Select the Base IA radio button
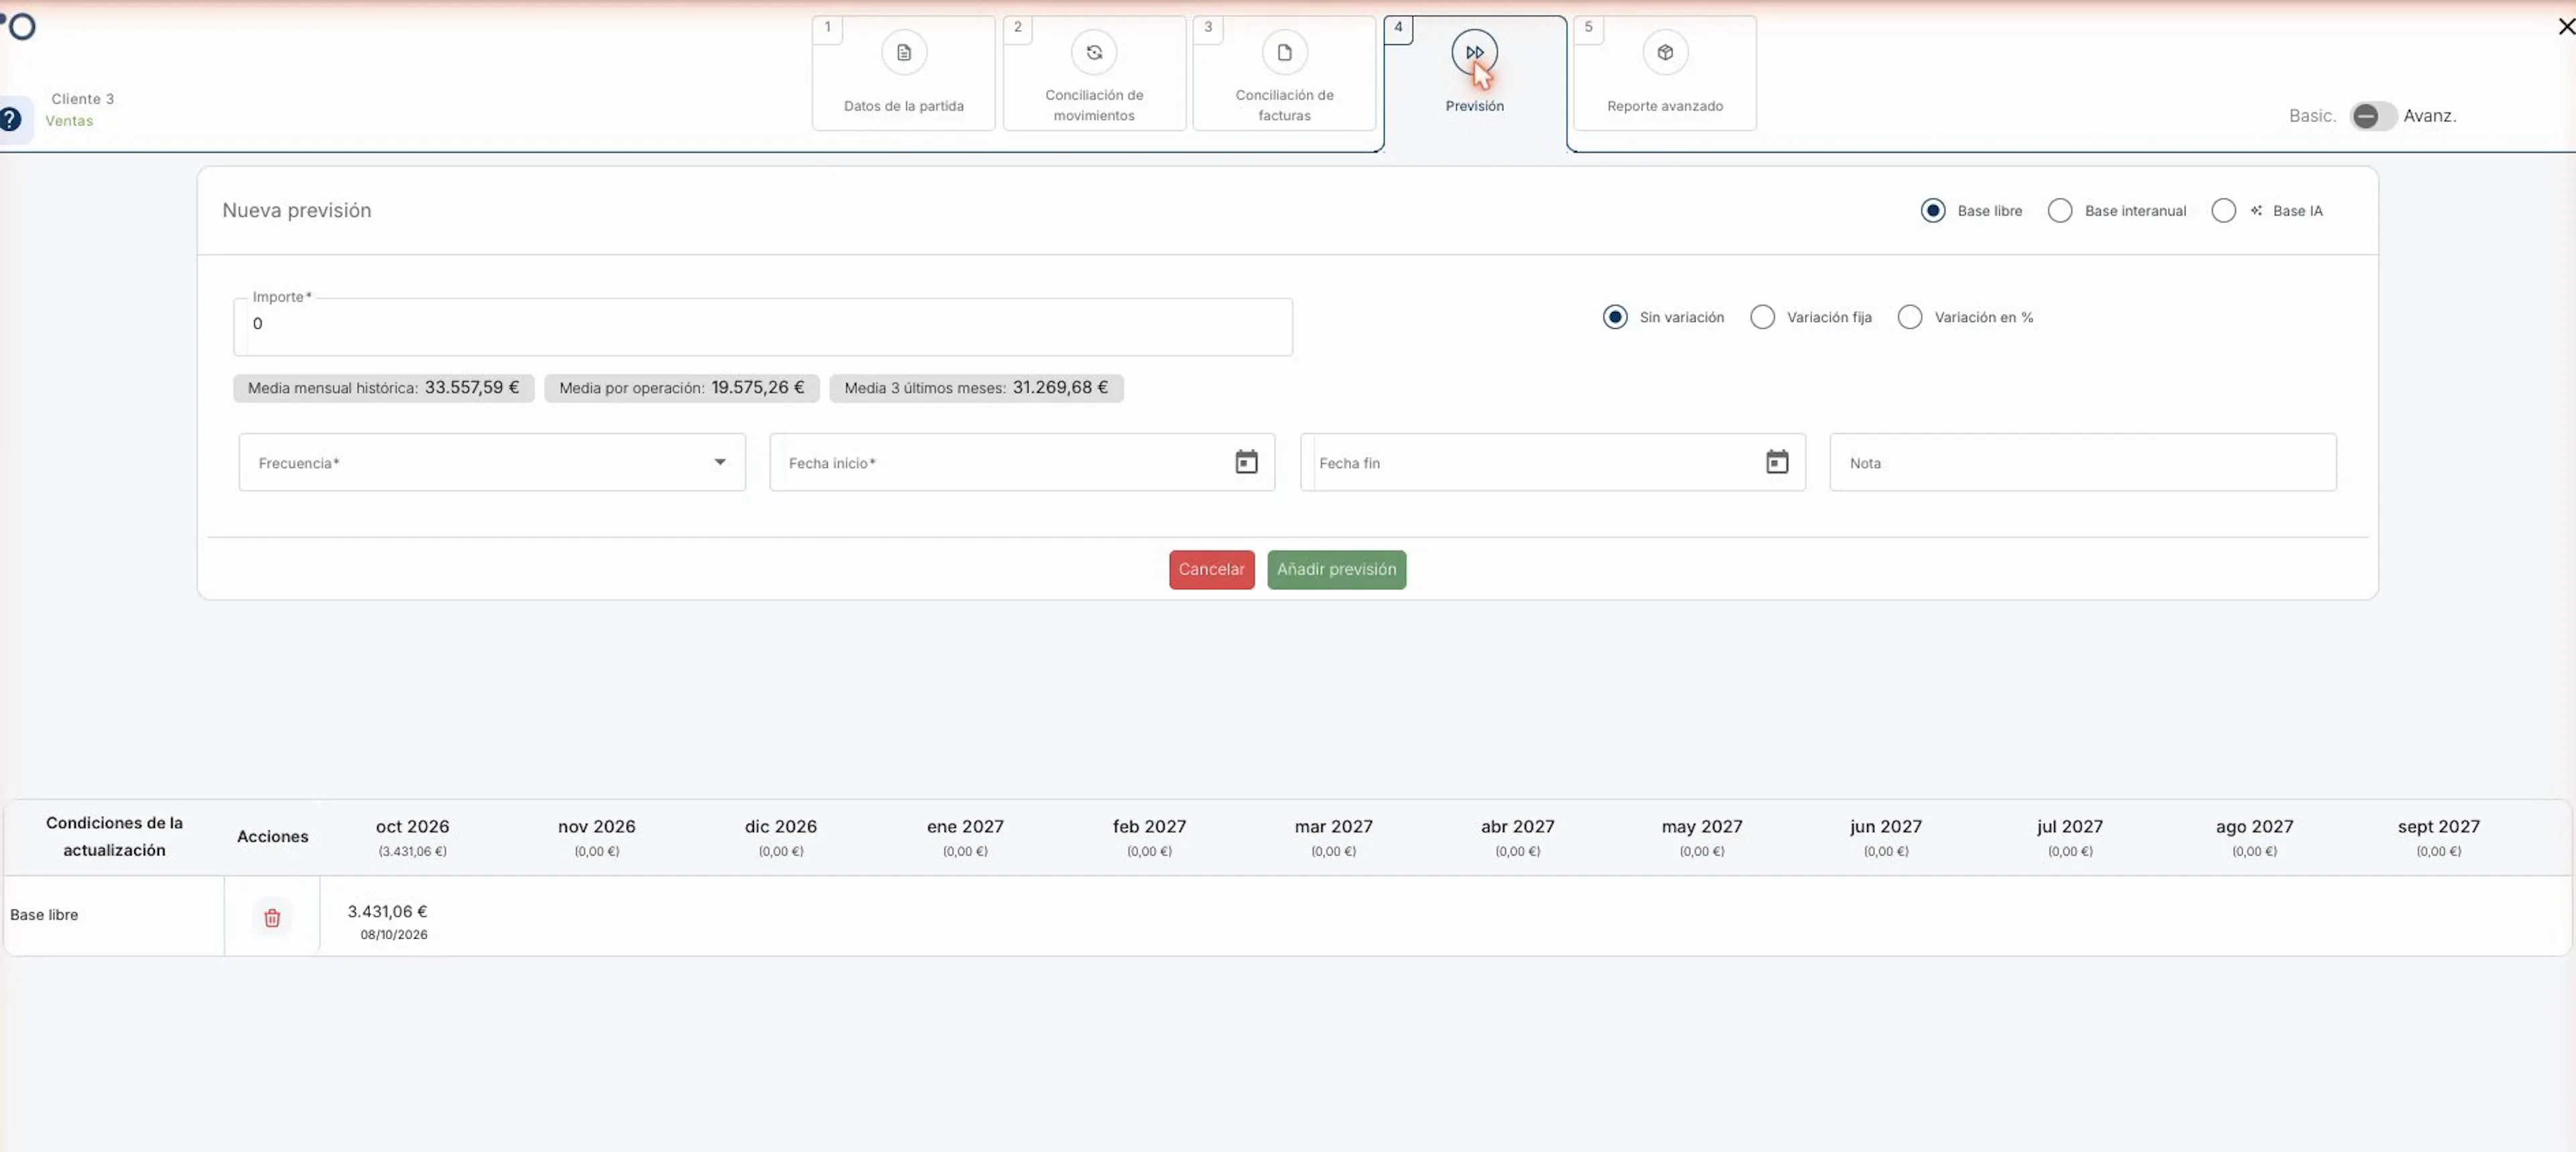 point(2223,211)
